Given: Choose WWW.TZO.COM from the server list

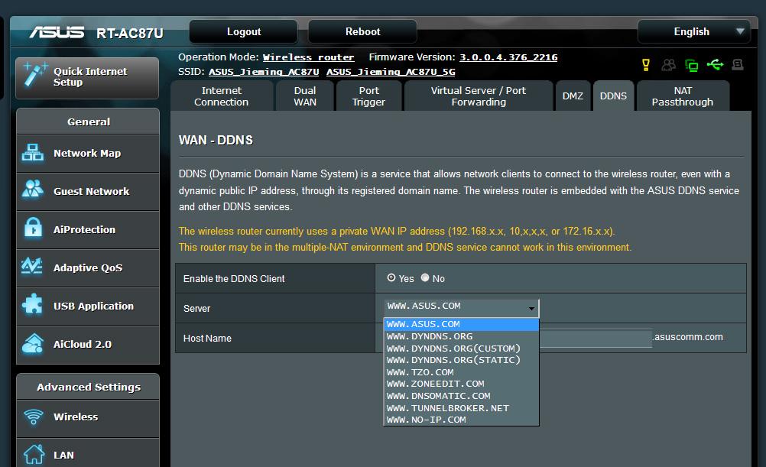Looking at the screenshot, I should pyautogui.click(x=462, y=372).
